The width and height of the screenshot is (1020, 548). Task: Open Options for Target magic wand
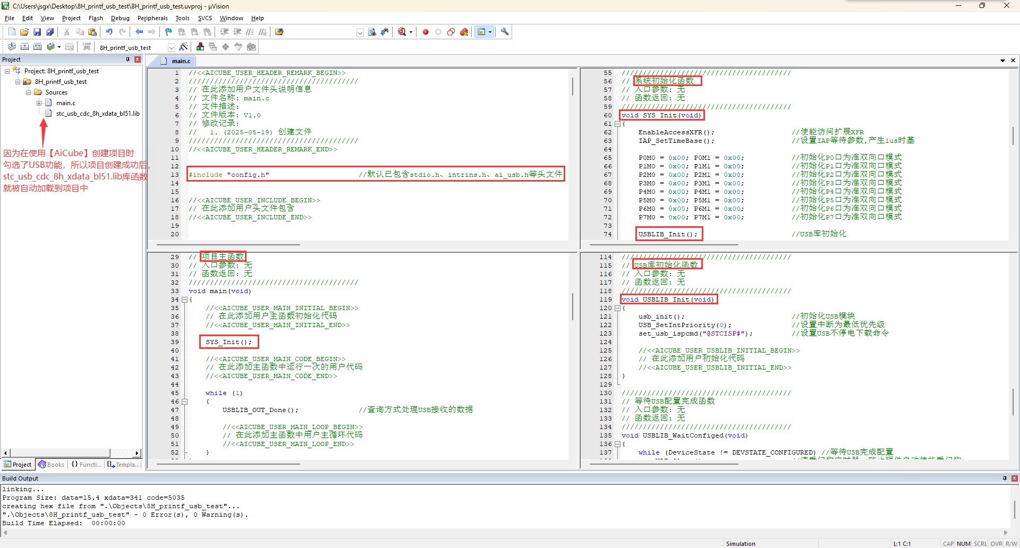(183, 47)
